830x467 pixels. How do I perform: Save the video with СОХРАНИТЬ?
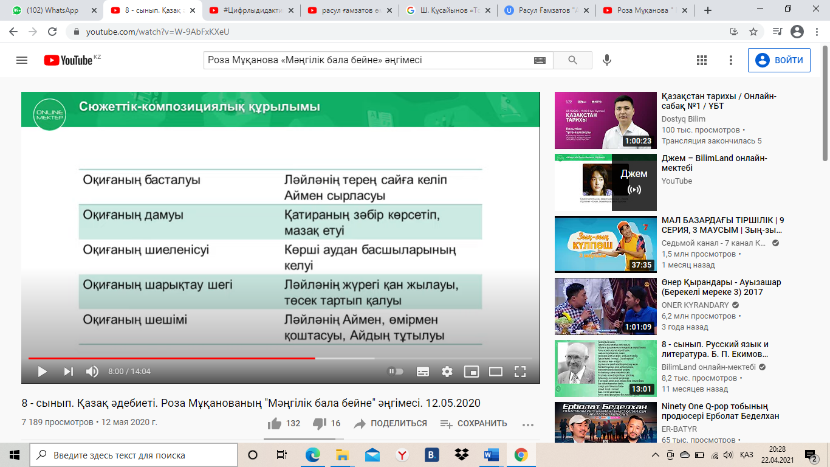pos(474,423)
